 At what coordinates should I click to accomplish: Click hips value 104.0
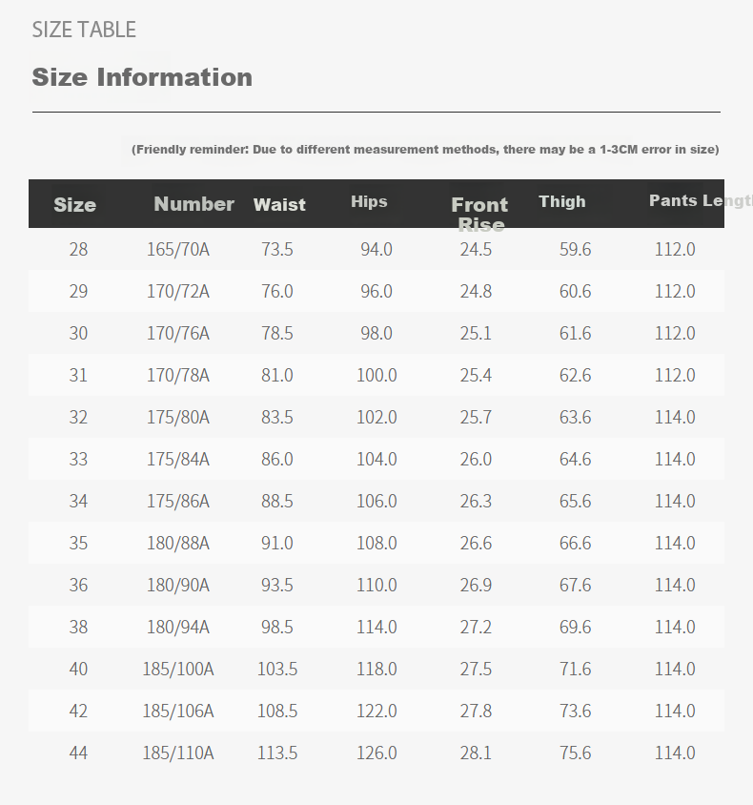point(376,460)
